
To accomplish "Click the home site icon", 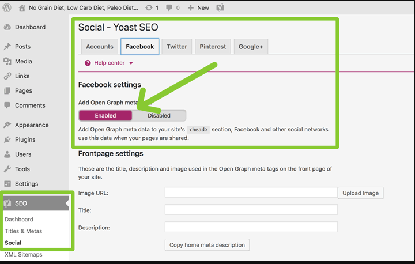I will pyautogui.click(x=22, y=8).
